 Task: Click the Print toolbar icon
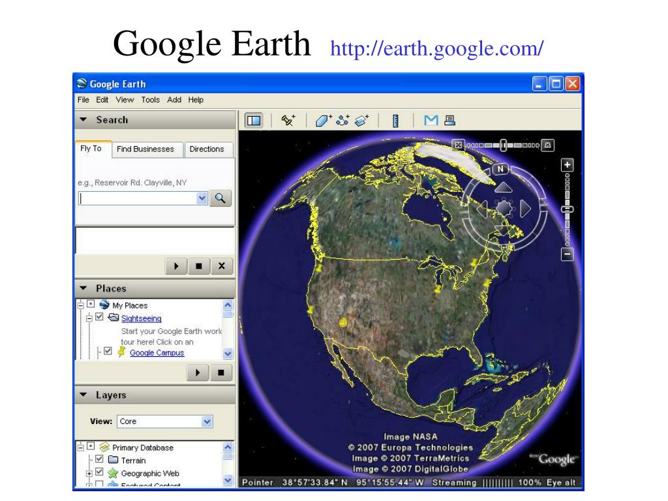tap(450, 120)
